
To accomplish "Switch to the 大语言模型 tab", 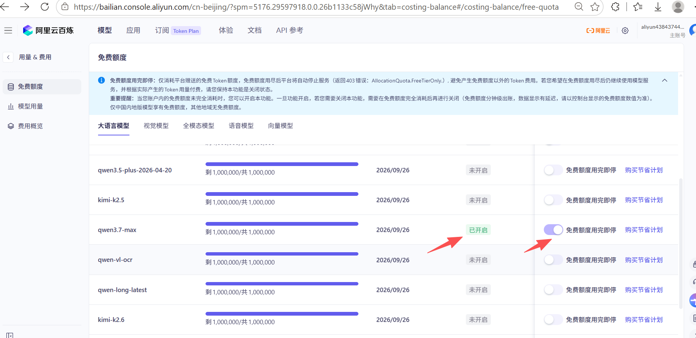I will (x=114, y=126).
